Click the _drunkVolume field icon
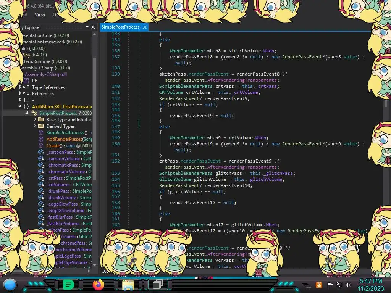The height and width of the screenshot is (293, 391). [x=41, y=197]
